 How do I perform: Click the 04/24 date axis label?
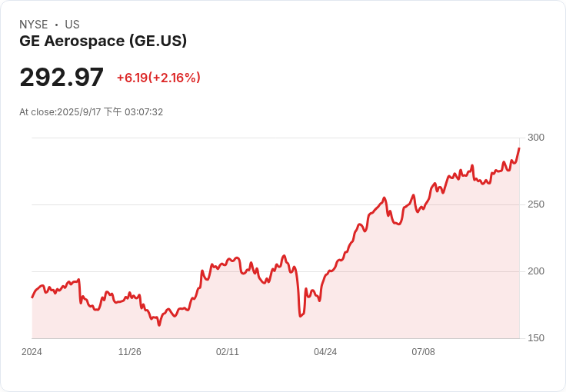pos(325,351)
